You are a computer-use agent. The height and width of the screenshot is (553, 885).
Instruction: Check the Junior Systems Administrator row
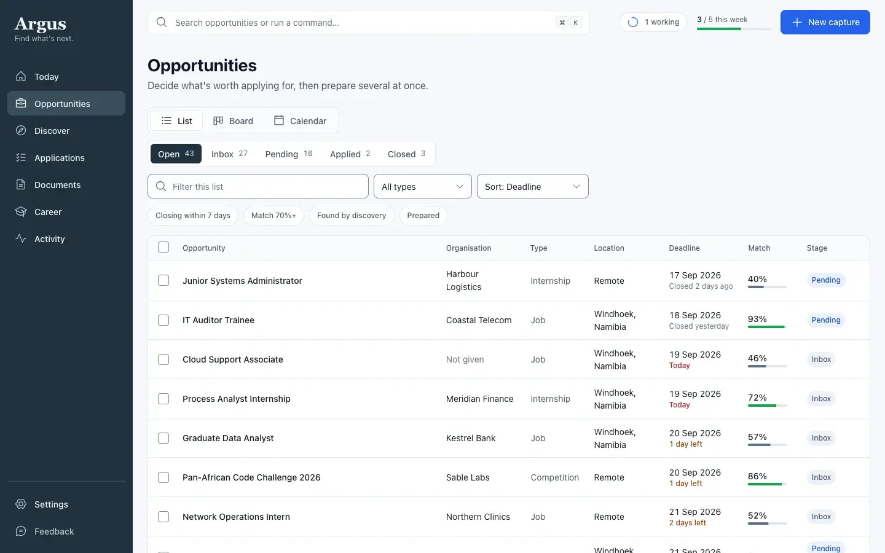coord(163,280)
